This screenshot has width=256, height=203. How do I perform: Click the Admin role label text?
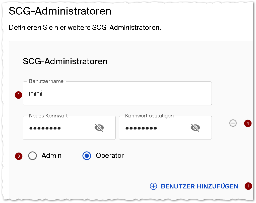(52, 156)
